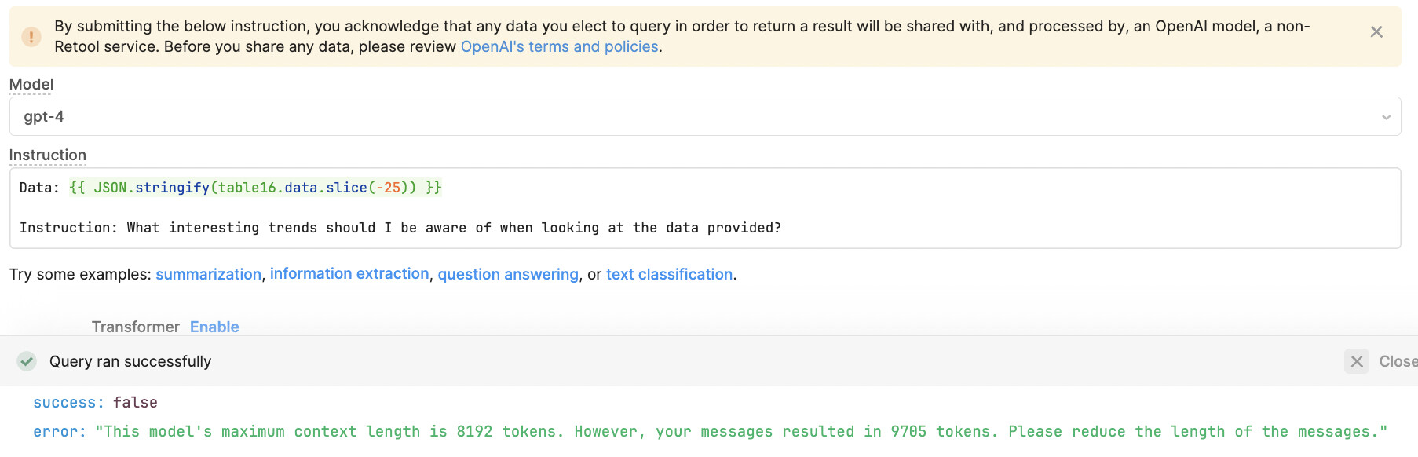Try the question answering example
Screen dimensions: 1418x457
click(x=508, y=275)
